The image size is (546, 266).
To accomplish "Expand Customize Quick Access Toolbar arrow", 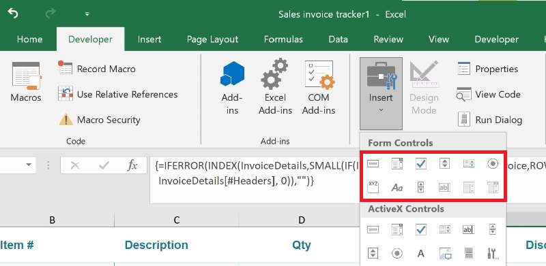I will [x=87, y=14].
